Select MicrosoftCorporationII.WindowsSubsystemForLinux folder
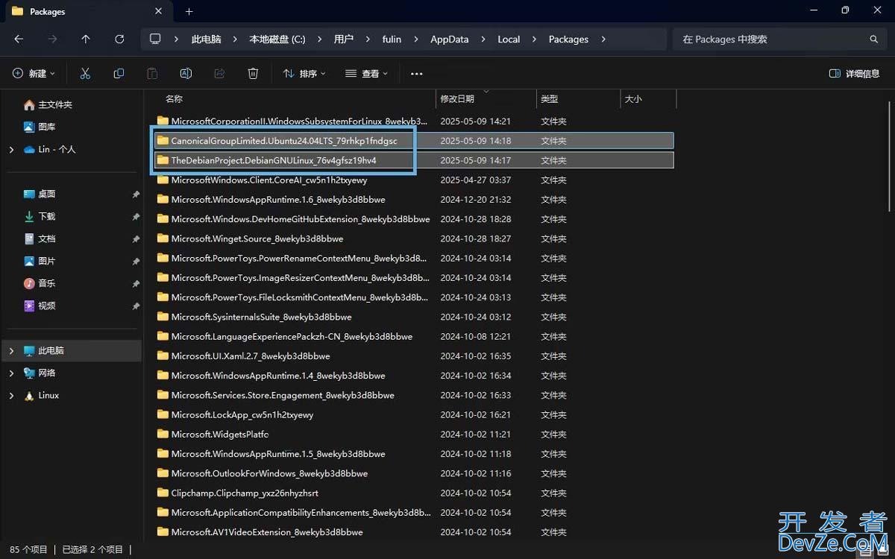The width and height of the screenshot is (895, 559). tap(414, 121)
